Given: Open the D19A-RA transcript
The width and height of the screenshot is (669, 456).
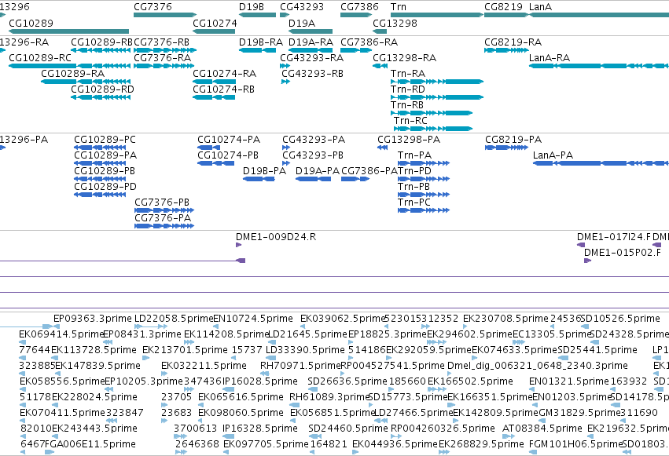Looking at the screenshot, I should [x=311, y=50].
